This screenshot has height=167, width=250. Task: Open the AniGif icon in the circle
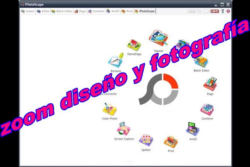pos(193,130)
